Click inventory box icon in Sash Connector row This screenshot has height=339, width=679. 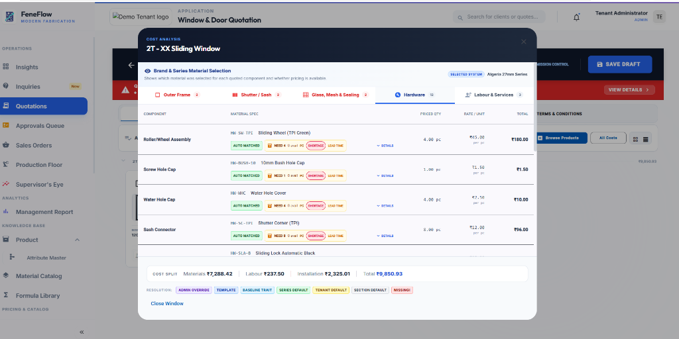(x=269, y=236)
